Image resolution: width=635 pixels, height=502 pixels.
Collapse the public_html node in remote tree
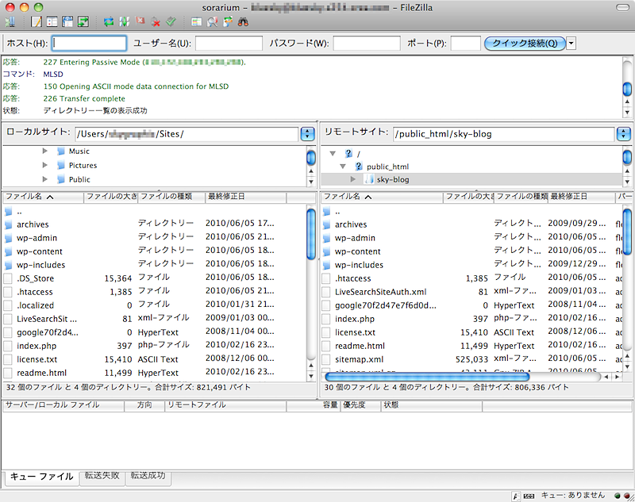[343, 167]
